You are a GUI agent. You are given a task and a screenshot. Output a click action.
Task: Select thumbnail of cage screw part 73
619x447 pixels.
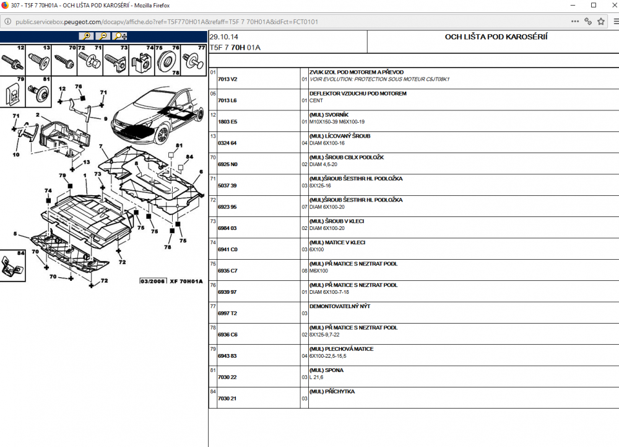(116, 60)
